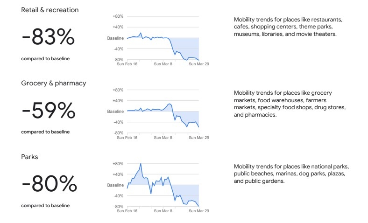Viewport: 368px width, 223px height.
Task: Click Sun Feb 16 label under Retail chart
Action: point(127,64)
